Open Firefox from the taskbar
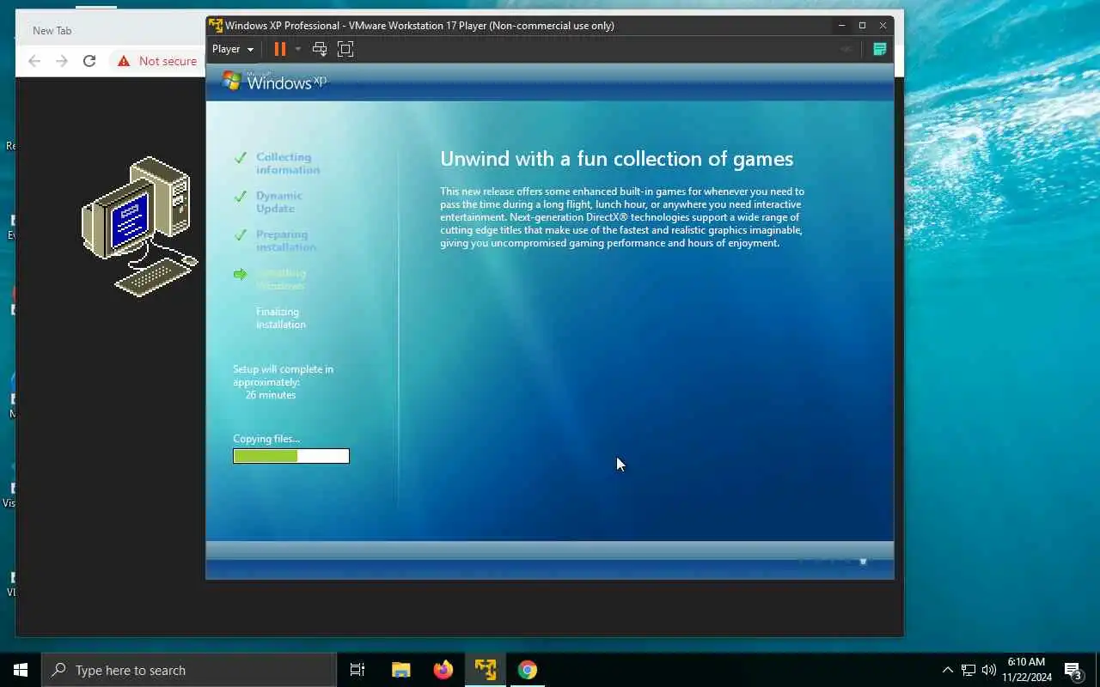 coord(443,670)
